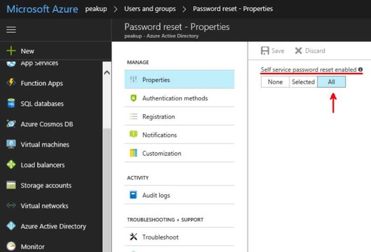Screen dimensions: 371x252
Task: Open Azure Cosmos DB sidebar label
Action: (x=47, y=124)
